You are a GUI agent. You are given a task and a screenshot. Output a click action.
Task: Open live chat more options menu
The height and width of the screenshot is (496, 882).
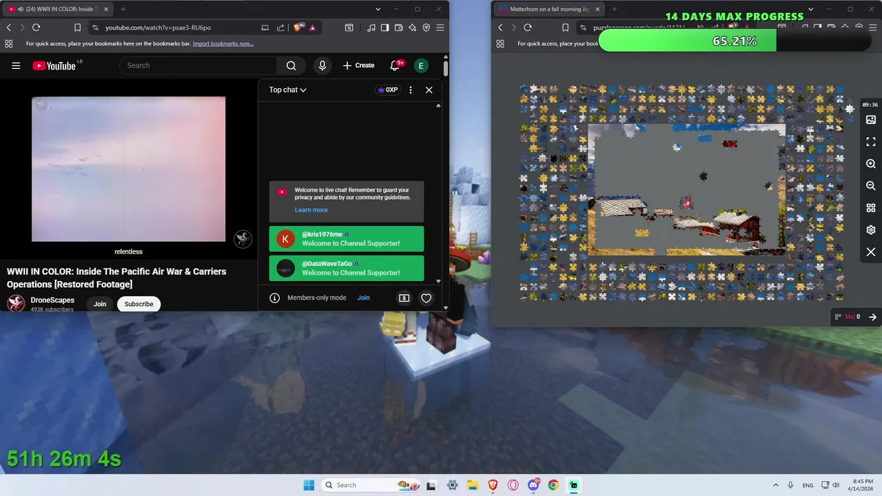(411, 90)
